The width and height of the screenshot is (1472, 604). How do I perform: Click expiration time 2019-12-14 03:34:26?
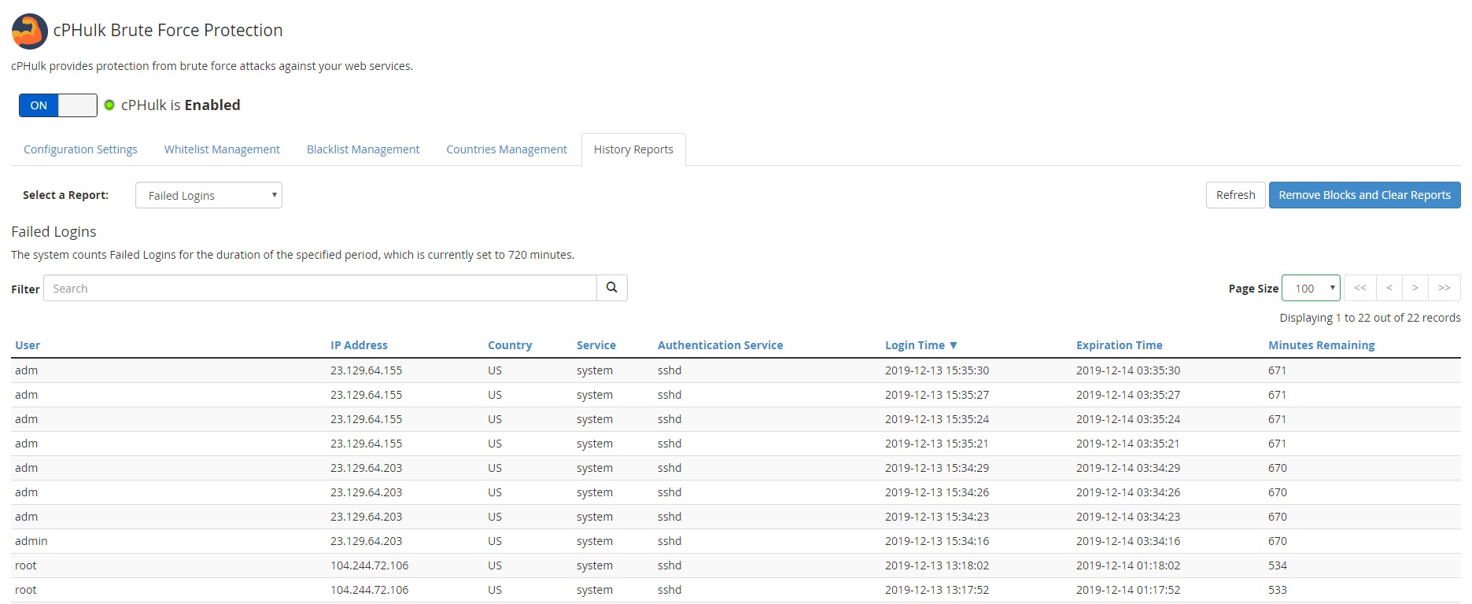click(1128, 492)
